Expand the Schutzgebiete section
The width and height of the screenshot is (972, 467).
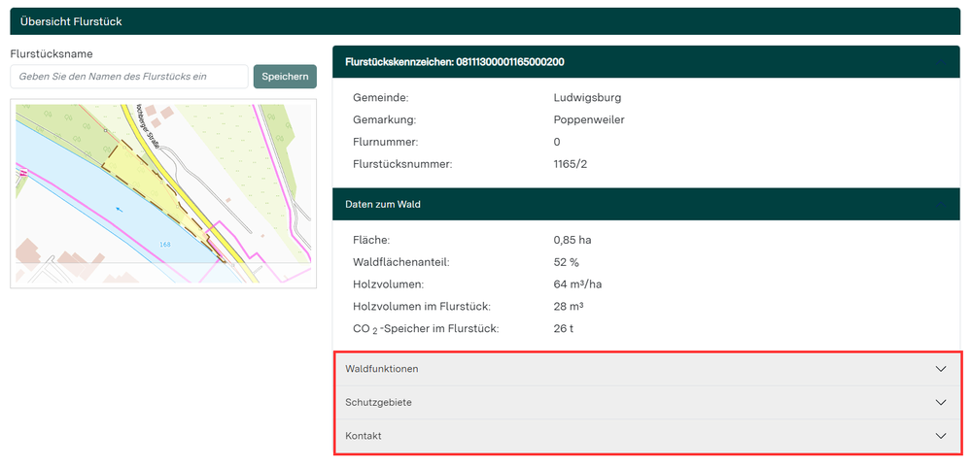(646, 402)
